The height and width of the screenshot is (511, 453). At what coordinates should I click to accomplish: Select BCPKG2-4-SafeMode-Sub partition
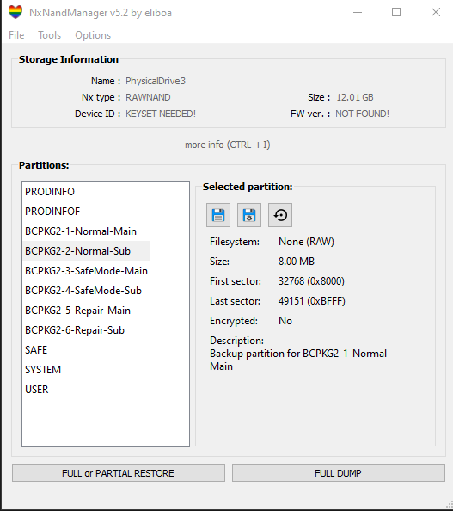tap(83, 291)
